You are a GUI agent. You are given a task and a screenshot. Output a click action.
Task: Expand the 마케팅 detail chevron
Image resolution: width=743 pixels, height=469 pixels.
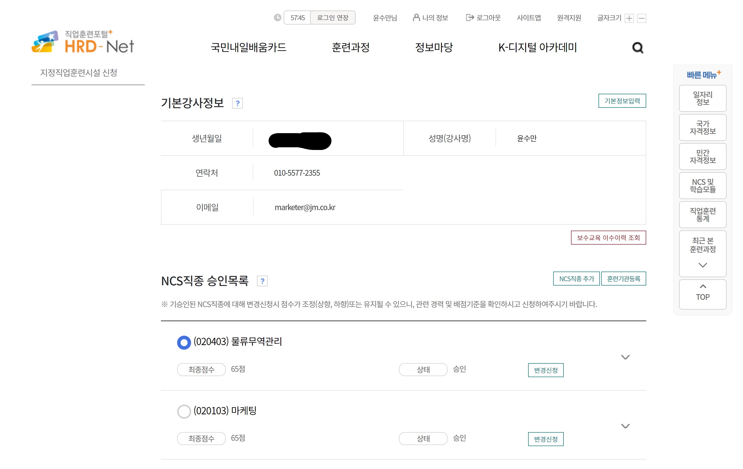(x=626, y=426)
